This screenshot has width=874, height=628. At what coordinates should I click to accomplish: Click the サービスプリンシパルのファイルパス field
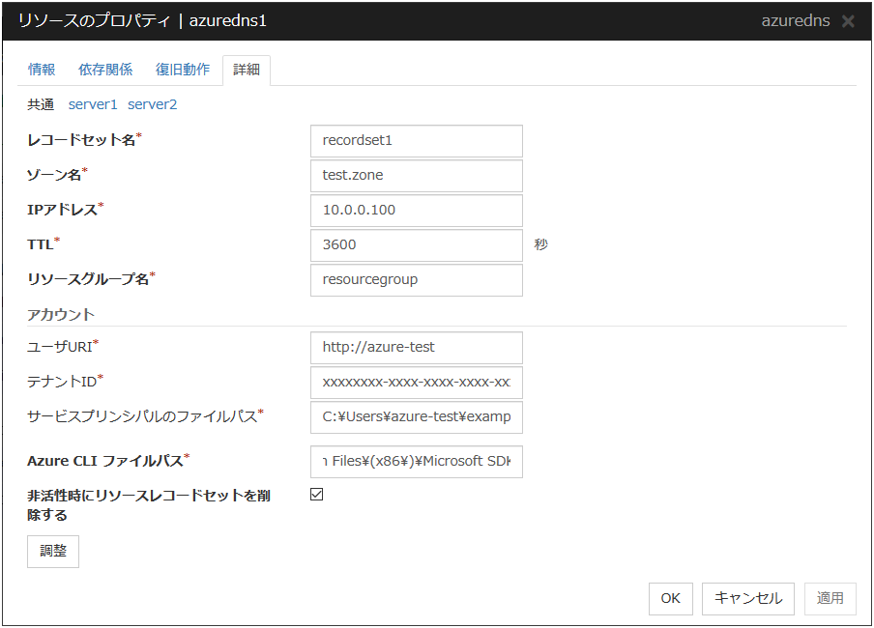click(416, 417)
